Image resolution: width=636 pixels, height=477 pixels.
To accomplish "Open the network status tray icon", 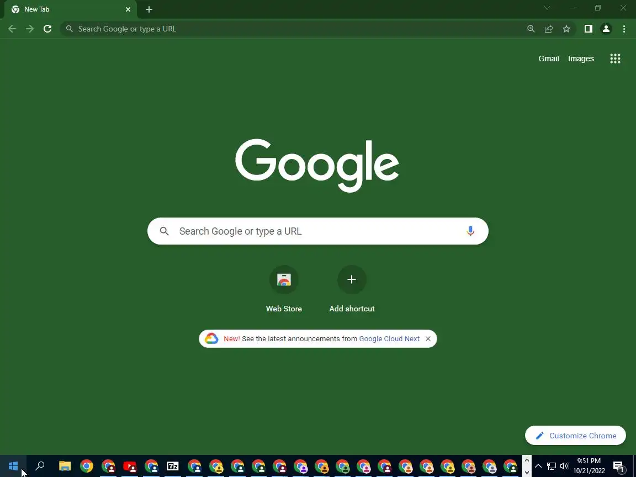I will click(551, 466).
